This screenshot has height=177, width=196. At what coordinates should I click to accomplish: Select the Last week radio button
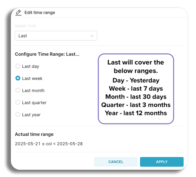point(18,78)
